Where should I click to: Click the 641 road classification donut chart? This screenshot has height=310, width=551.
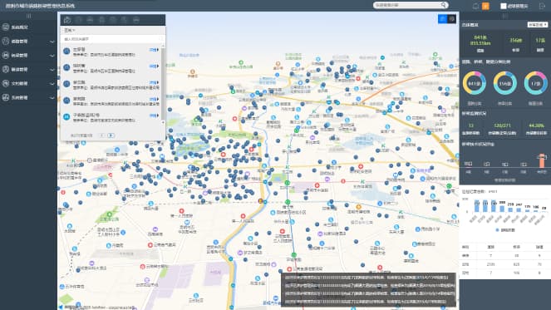474,83
